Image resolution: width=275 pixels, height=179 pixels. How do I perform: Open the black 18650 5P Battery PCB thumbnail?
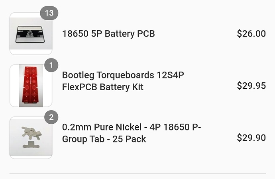pyautogui.click(x=31, y=33)
